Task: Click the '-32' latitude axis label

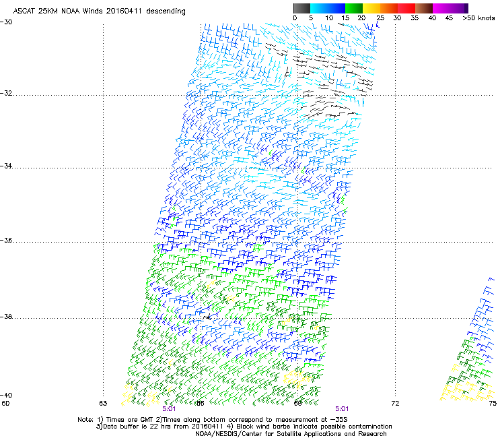Action: tap(6, 93)
